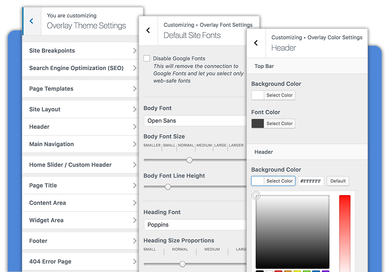
Task: Enable Disable Google Fonts checkbox
Action: pyautogui.click(x=147, y=59)
